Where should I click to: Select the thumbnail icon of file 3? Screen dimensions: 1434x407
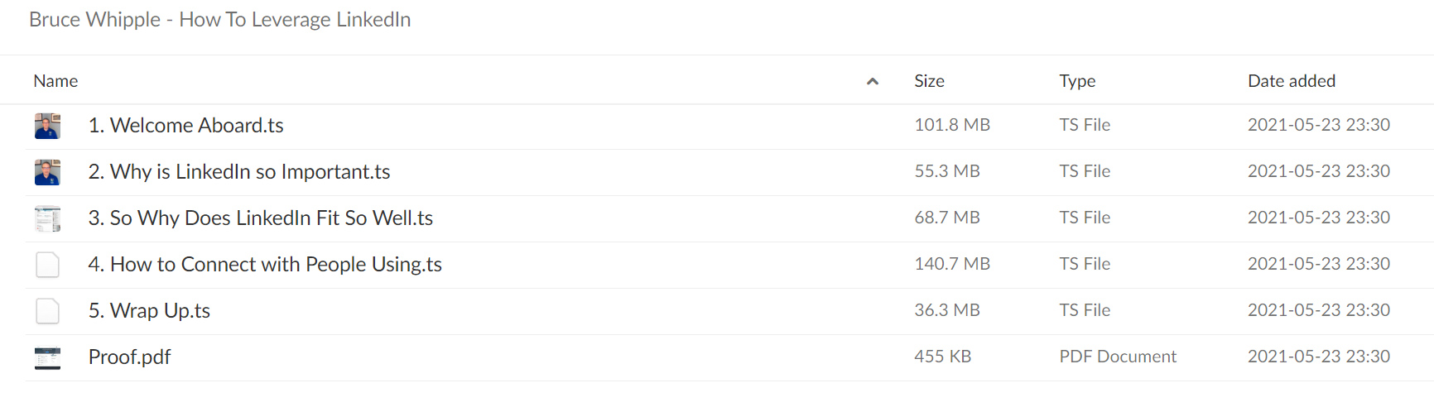coord(47,218)
